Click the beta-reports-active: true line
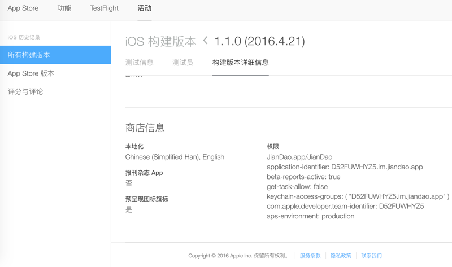452x267 pixels. click(x=303, y=177)
